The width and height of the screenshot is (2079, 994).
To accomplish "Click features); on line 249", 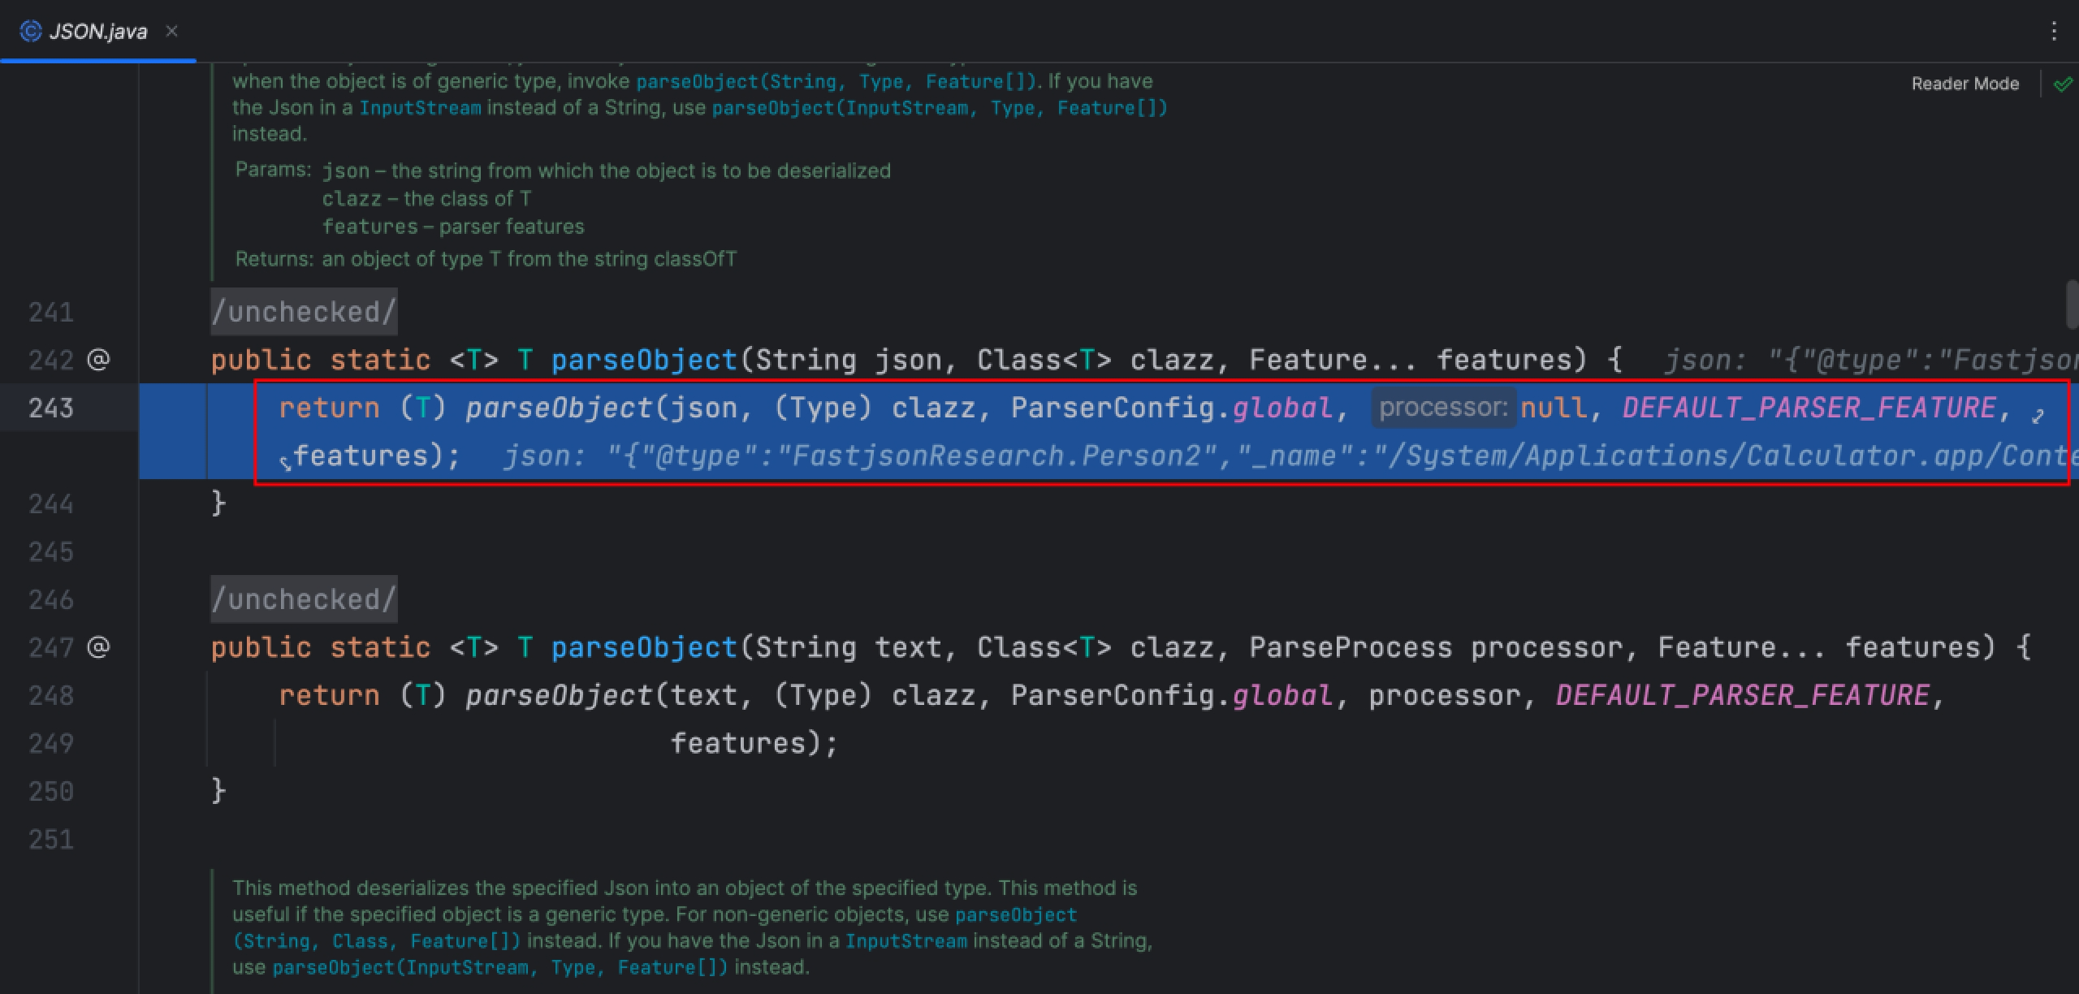I will point(754,743).
